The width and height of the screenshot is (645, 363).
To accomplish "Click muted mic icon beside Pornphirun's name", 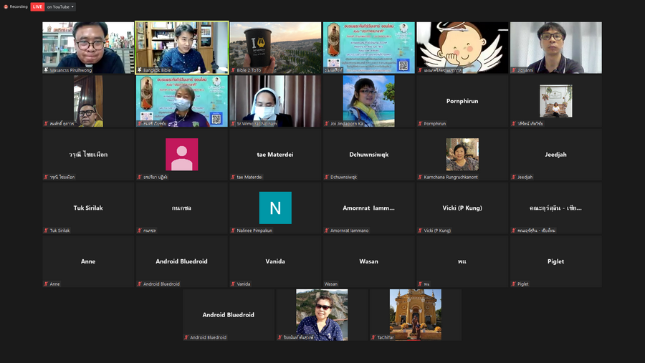I will pyautogui.click(x=420, y=124).
